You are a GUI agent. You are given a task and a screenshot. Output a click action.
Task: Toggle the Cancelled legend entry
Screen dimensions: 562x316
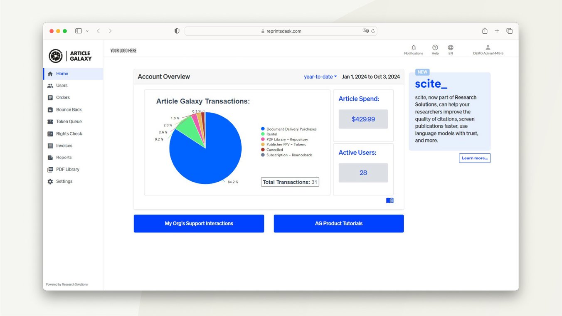[x=272, y=150]
